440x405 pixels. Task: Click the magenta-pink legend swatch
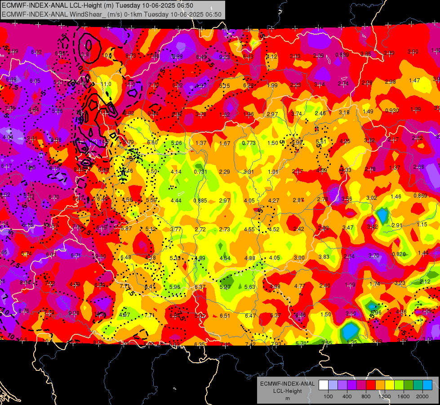click(x=361, y=385)
